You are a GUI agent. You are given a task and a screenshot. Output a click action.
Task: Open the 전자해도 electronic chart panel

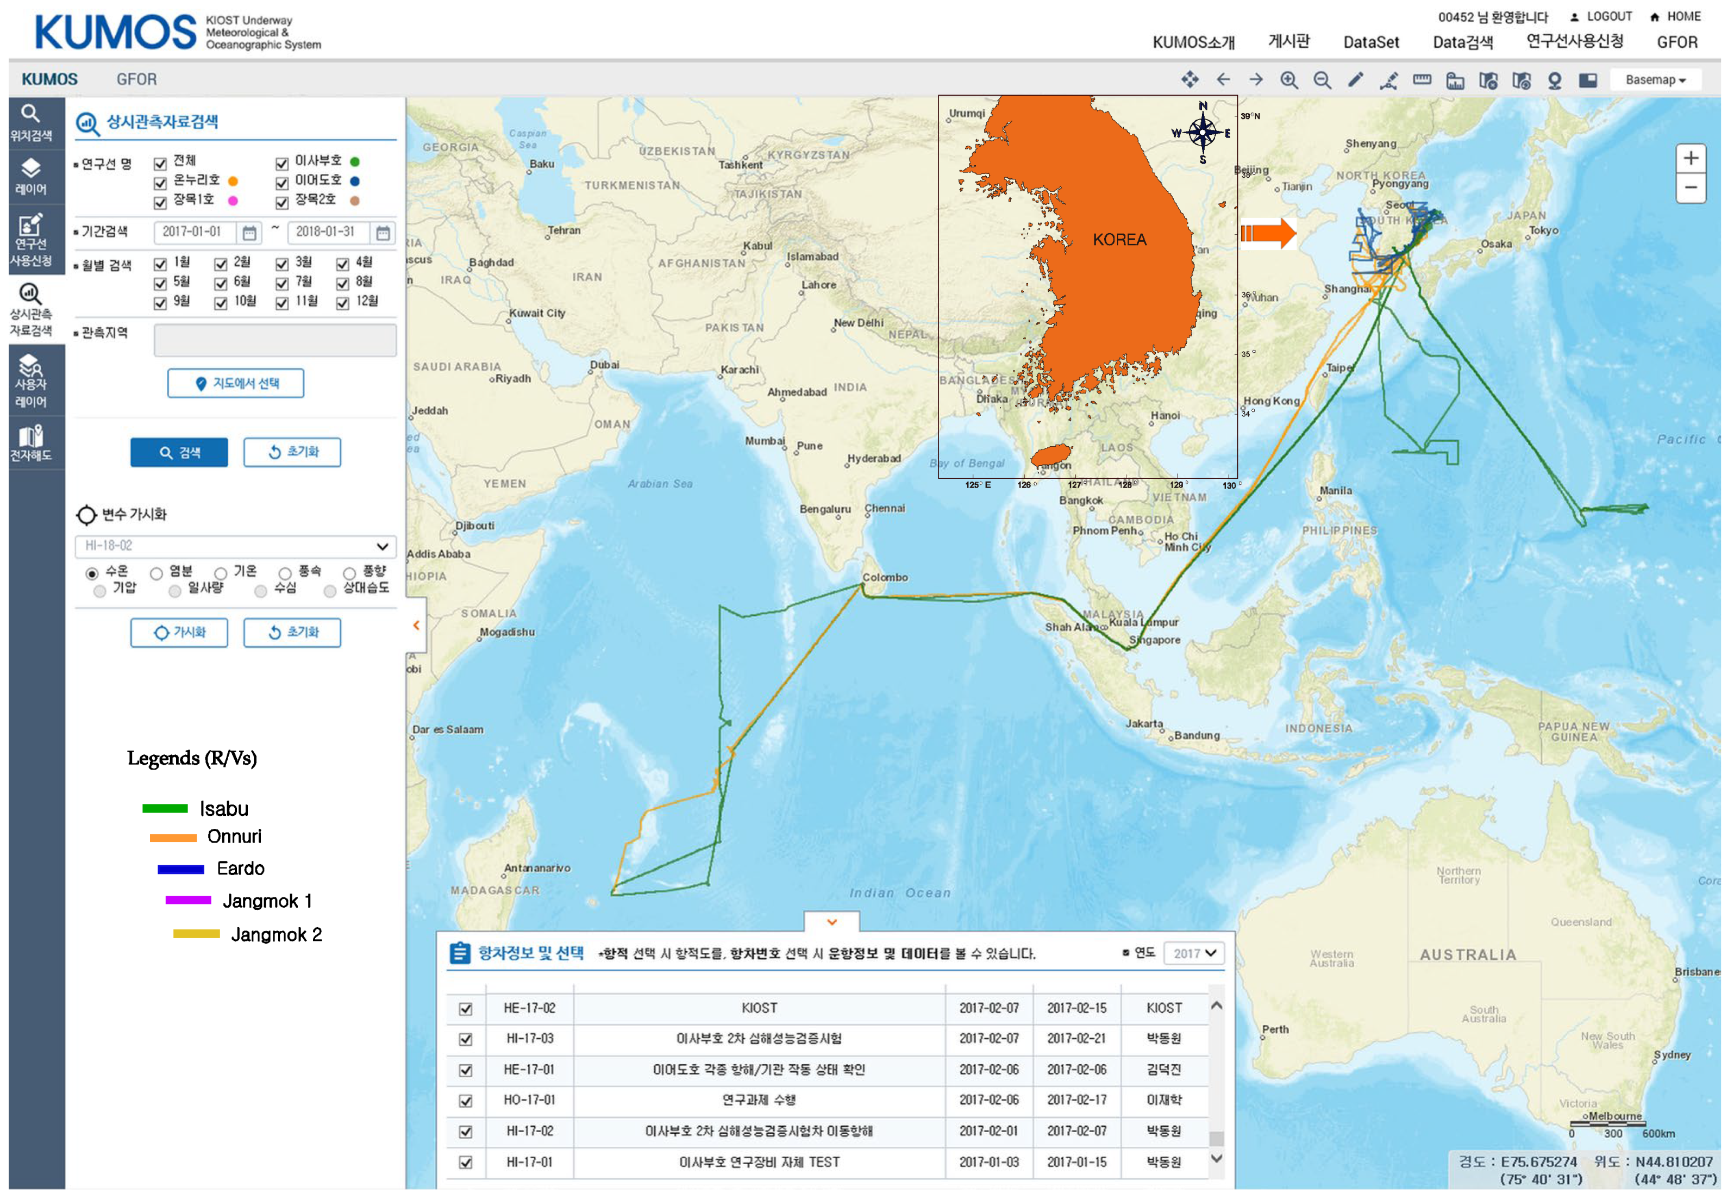31,442
